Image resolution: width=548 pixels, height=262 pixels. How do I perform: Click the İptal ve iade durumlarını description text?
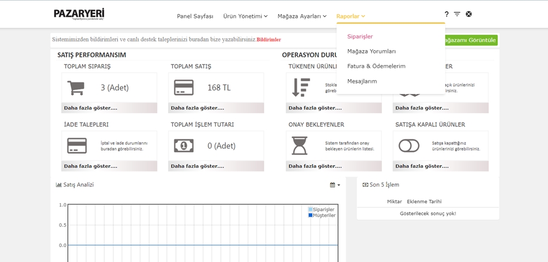[124, 146]
